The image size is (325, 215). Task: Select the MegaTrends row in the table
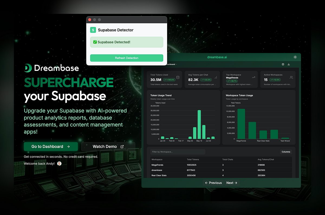[x=221, y=165]
